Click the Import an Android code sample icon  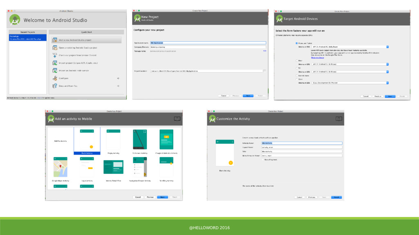click(x=55, y=71)
